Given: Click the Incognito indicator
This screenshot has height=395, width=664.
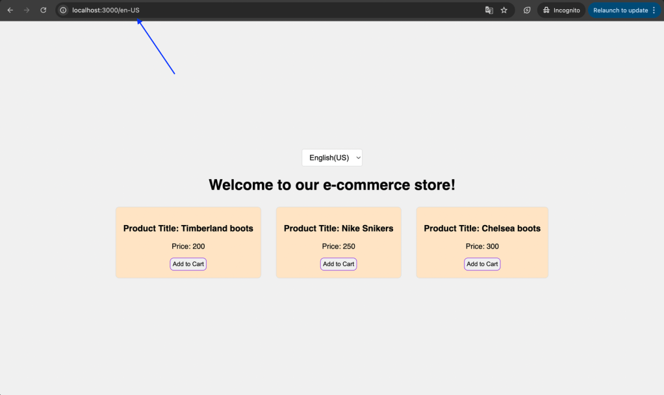Looking at the screenshot, I should 561,10.
